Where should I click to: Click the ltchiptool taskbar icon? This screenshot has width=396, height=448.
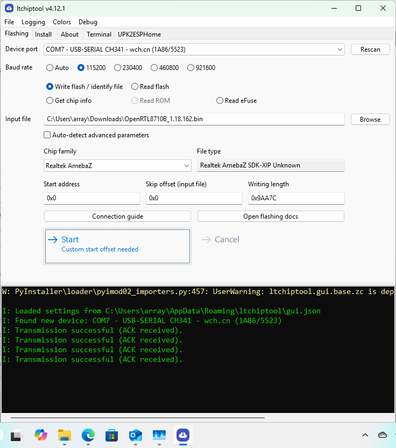(183, 435)
